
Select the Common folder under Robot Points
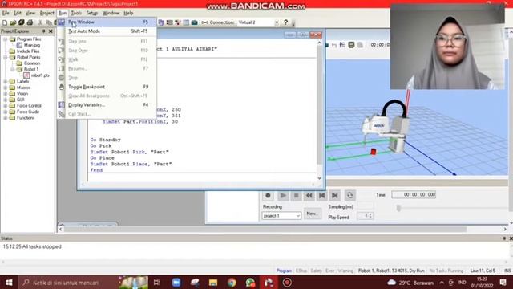tap(32, 63)
